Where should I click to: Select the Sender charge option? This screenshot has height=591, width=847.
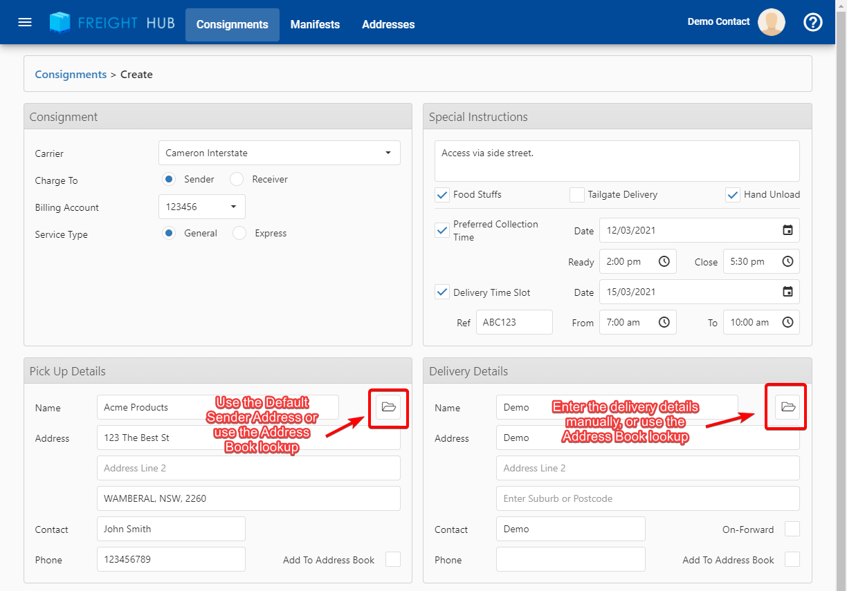click(x=168, y=179)
